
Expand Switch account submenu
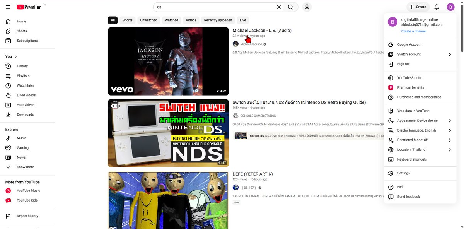click(420, 55)
